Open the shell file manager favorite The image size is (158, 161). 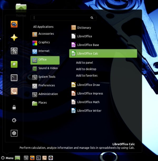tap(14, 91)
